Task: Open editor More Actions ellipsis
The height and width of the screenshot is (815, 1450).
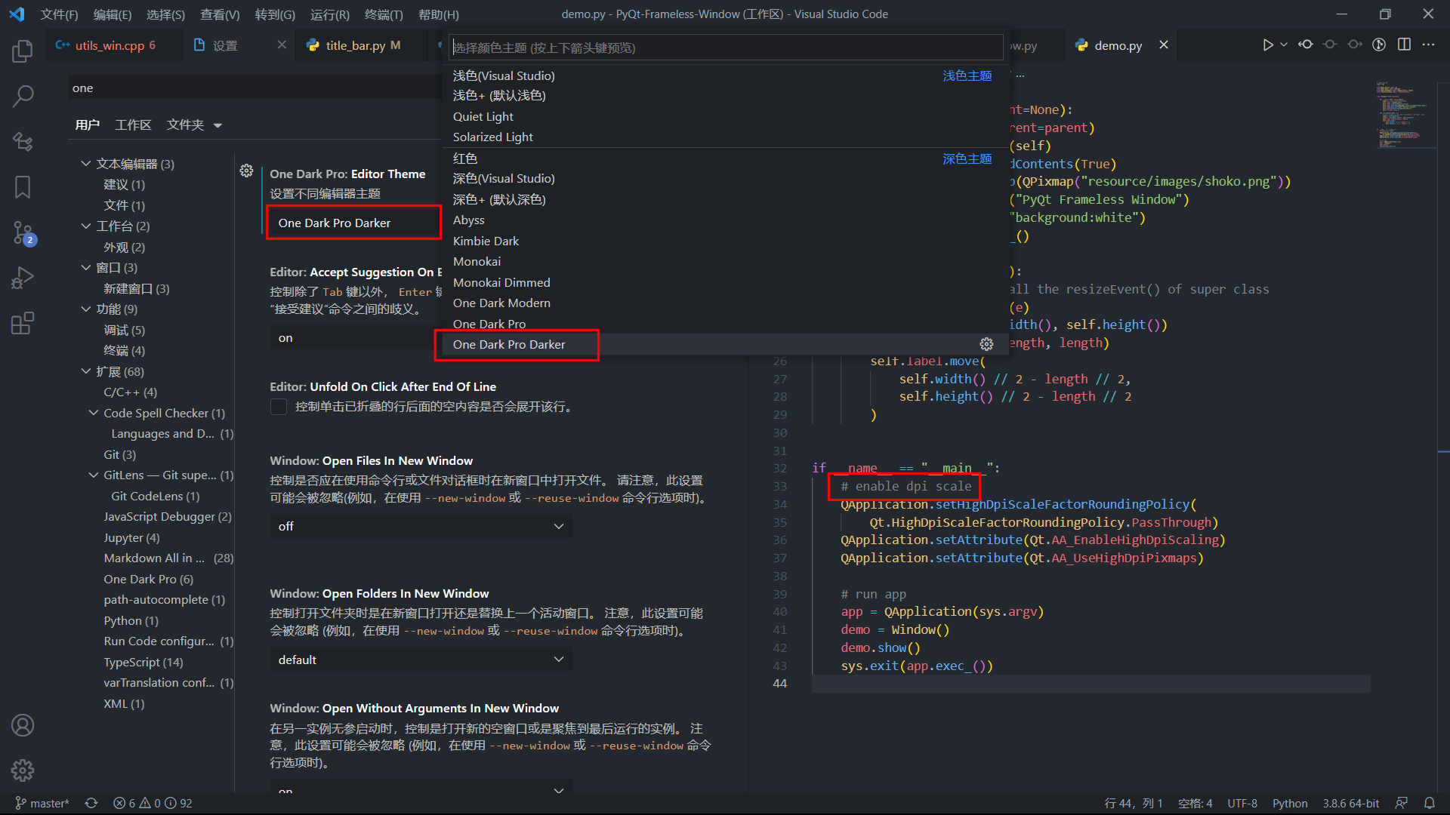Action: click(1428, 45)
